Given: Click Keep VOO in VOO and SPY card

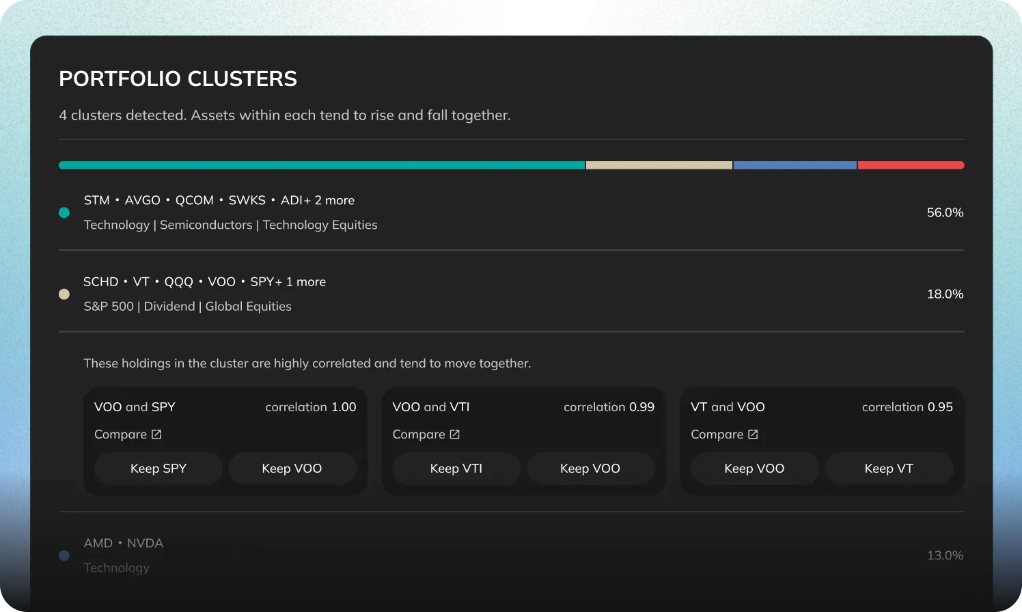Looking at the screenshot, I should [292, 469].
